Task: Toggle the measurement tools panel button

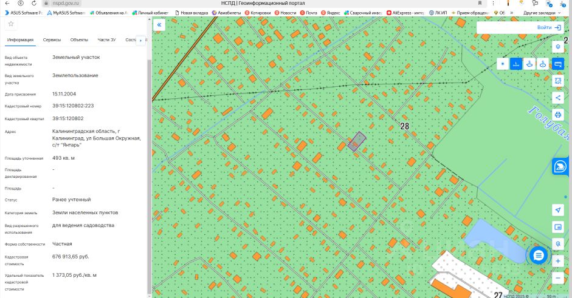Action: click(558, 64)
